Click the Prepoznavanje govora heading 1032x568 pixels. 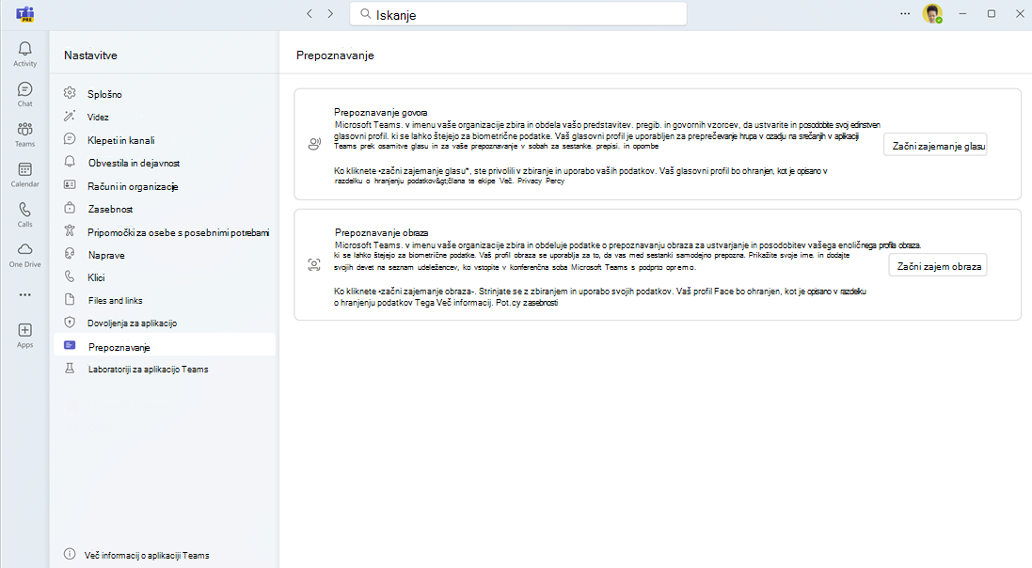pyautogui.click(x=380, y=113)
